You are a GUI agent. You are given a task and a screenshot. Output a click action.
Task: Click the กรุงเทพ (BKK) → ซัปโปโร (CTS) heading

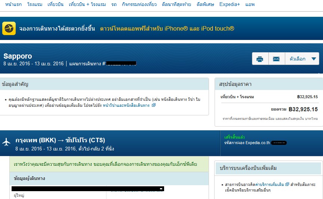point(60,140)
